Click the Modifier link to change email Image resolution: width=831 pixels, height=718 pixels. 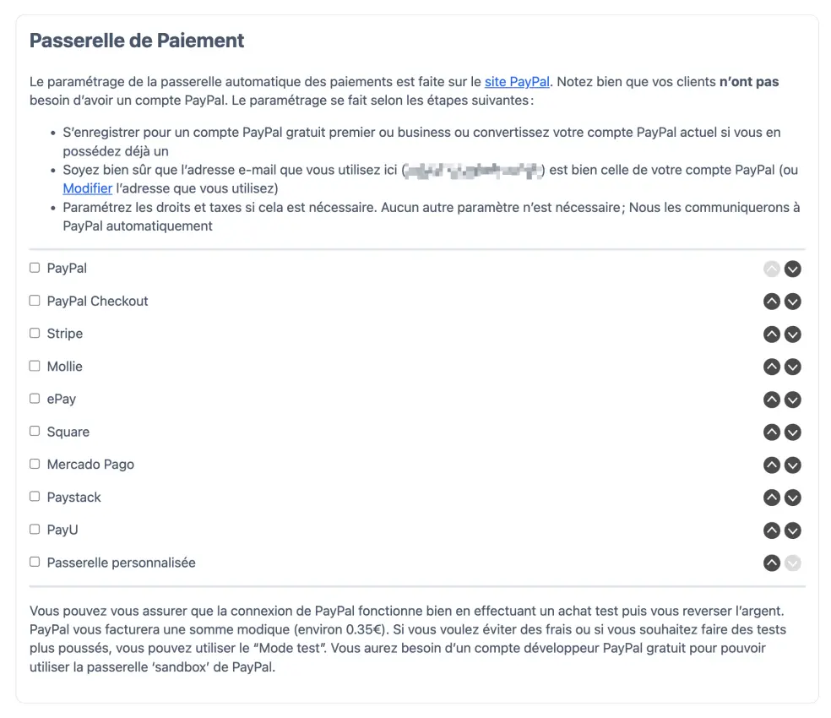87,188
